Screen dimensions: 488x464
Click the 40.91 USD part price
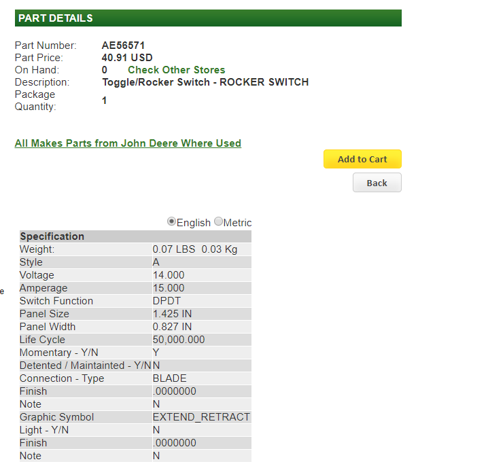click(127, 58)
